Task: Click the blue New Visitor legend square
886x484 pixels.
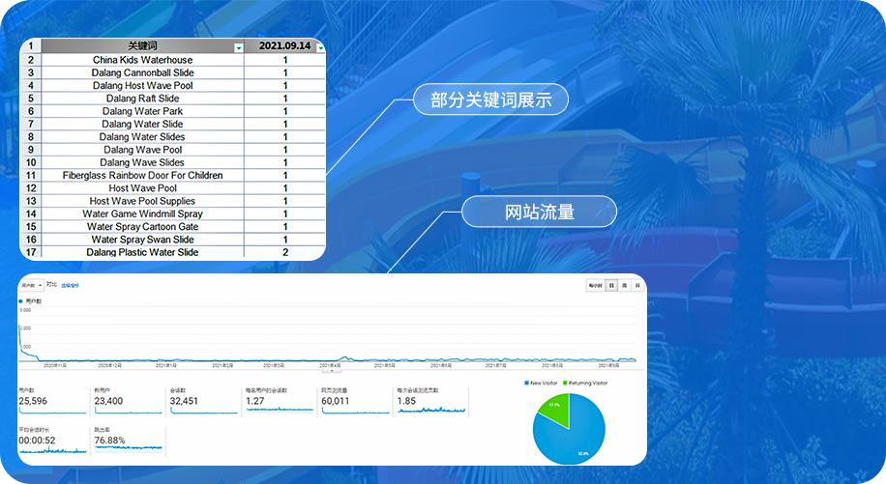Action: tap(527, 384)
